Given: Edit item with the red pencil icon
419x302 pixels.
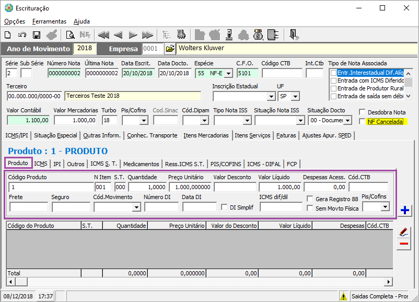Looking at the screenshot, I should (x=404, y=232).
